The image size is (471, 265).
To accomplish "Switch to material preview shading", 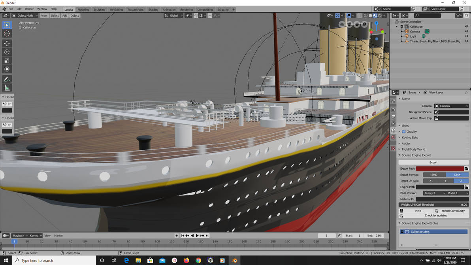I will [375, 16].
